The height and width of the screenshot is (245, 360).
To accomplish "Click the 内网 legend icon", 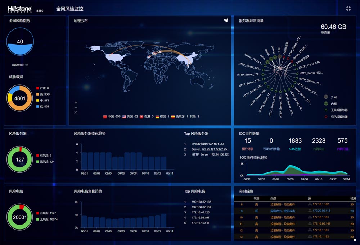I will pos(326,103).
